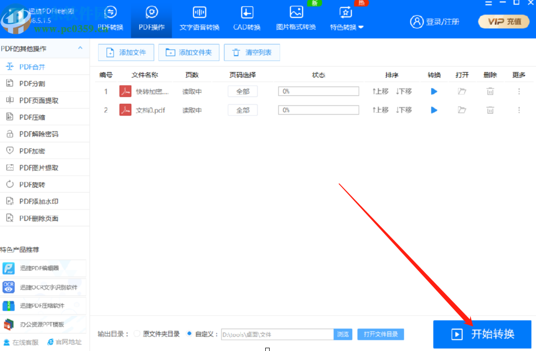The image size is (536, 351).
Task: Start converting 快转加密 file with its play button
Action: point(434,91)
